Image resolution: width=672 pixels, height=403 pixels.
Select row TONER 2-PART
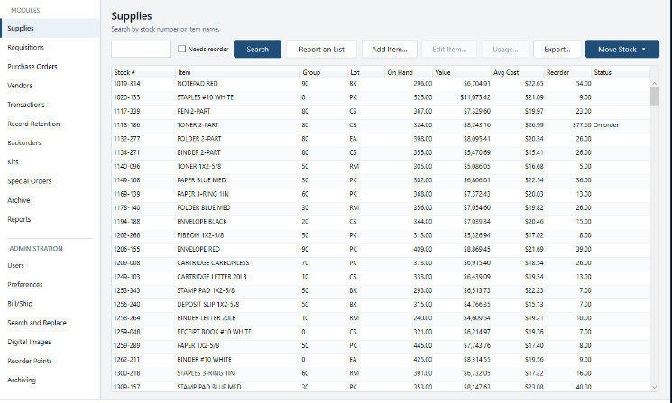click(381, 125)
